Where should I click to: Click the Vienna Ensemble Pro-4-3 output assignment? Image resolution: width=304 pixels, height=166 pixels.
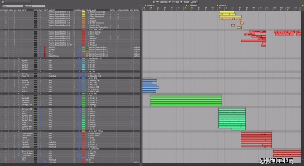pyautogui.click(x=59, y=12)
